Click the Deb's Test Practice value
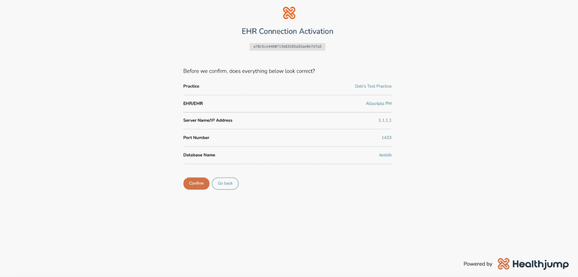578x277 pixels. coord(373,86)
